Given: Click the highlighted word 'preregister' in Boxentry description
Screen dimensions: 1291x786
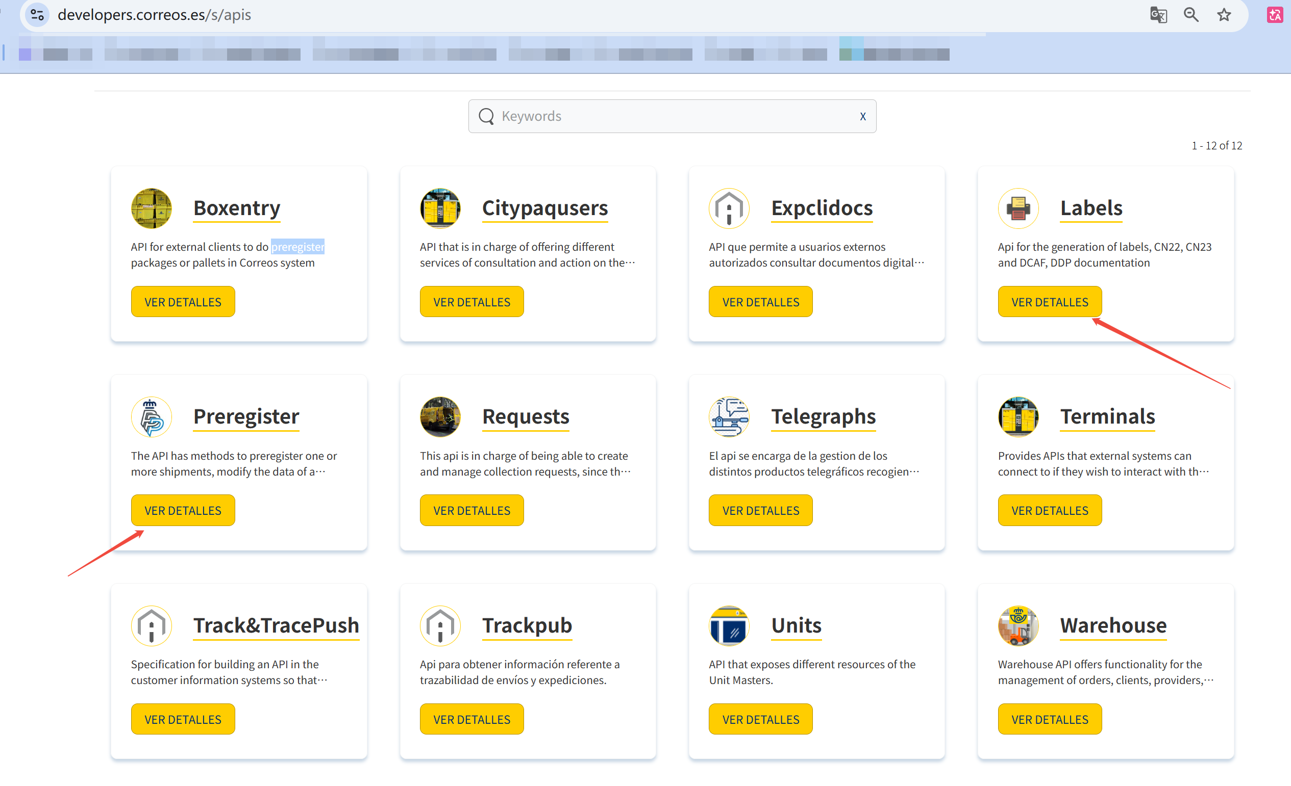Looking at the screenshot, I should tap(297, 247).
